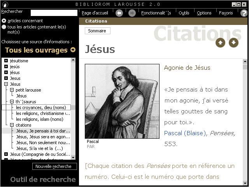Click the 'Rechercher' label
Viewport: 249px width, 187px height.
tap(12, 11)
